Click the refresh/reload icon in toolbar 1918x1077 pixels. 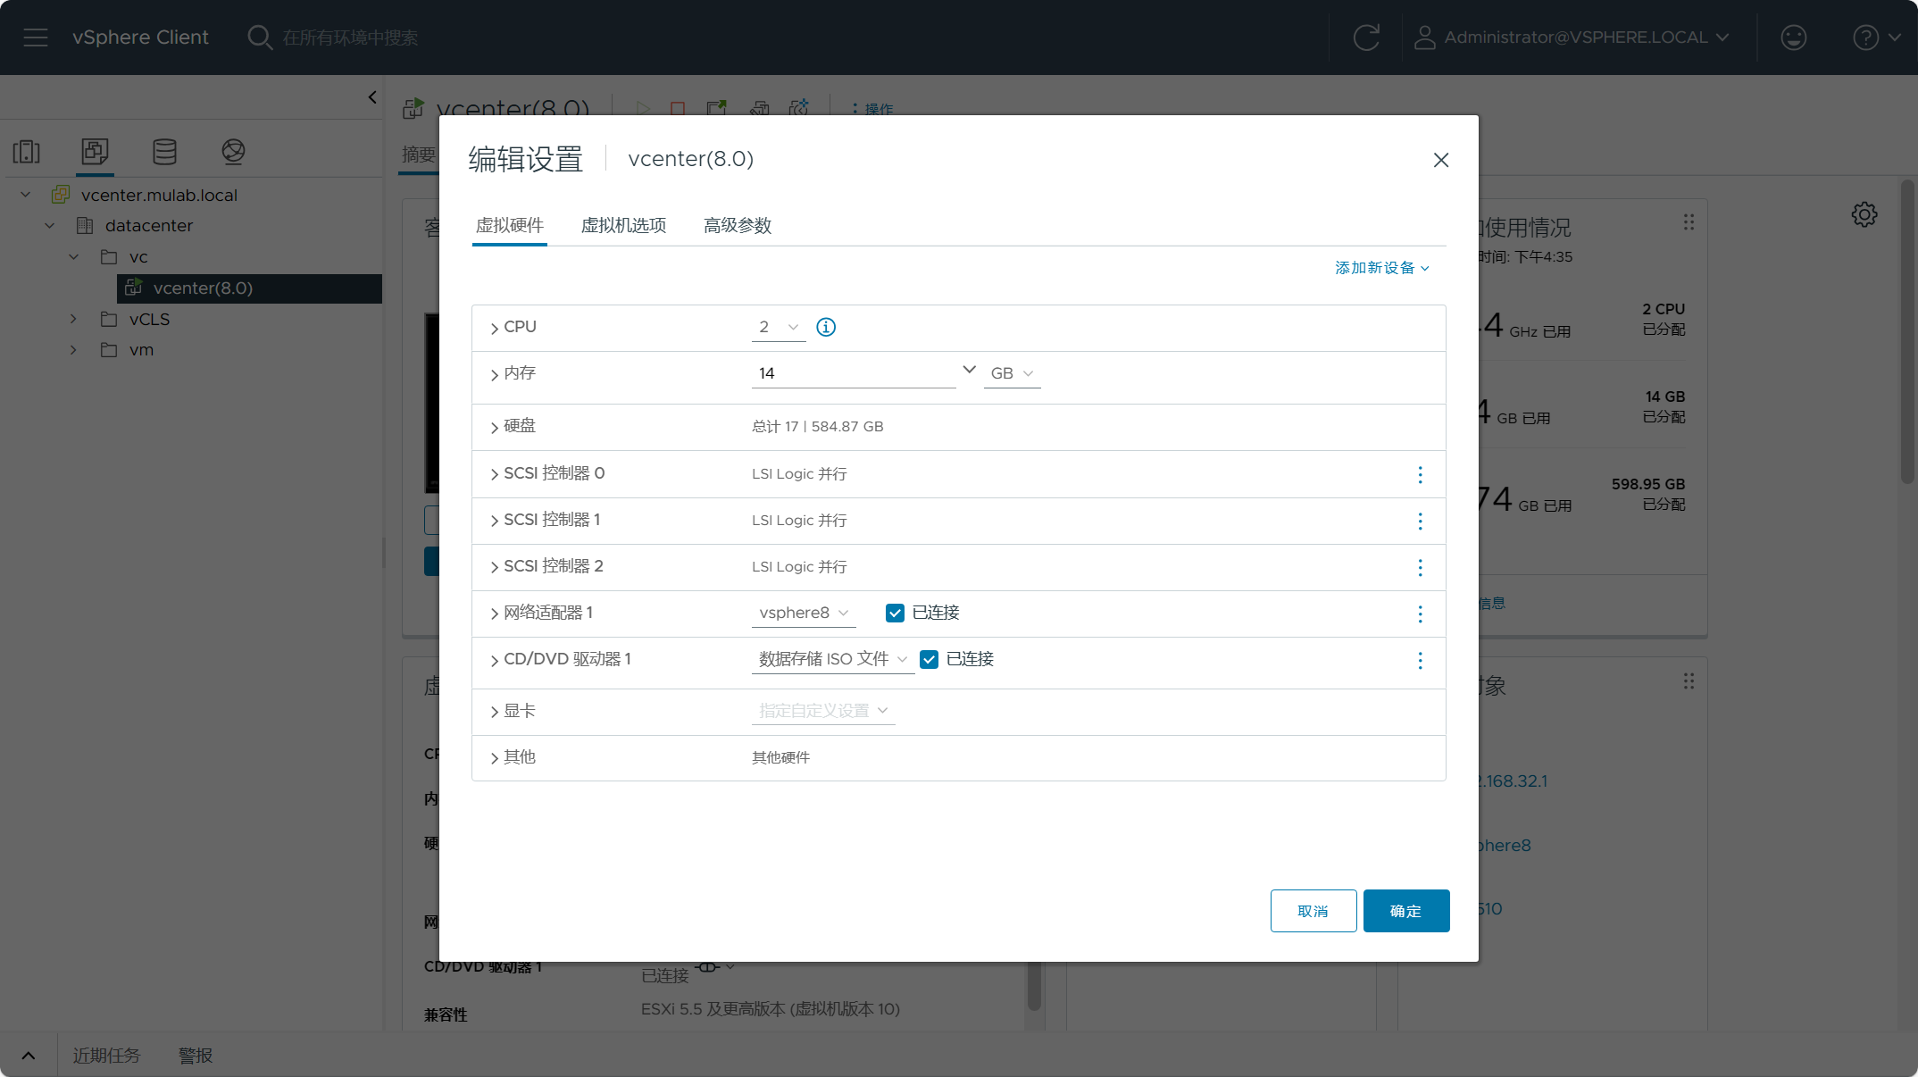pyautogui.click(x=1366, y=36)
